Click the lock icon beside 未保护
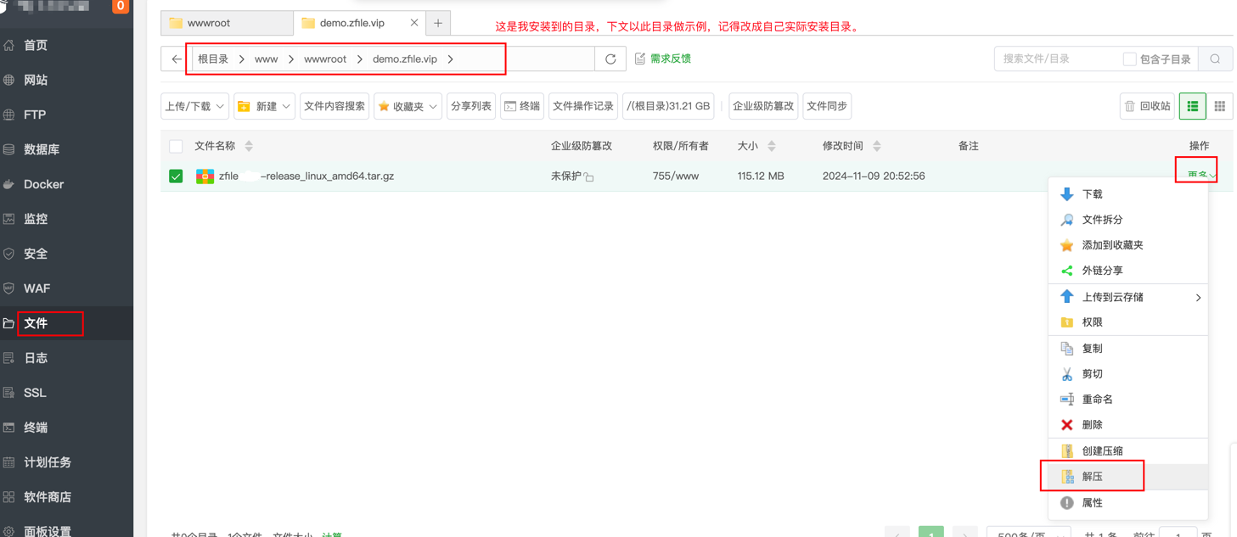Screen dimensions: 1237x537 [x=589, y=177]
